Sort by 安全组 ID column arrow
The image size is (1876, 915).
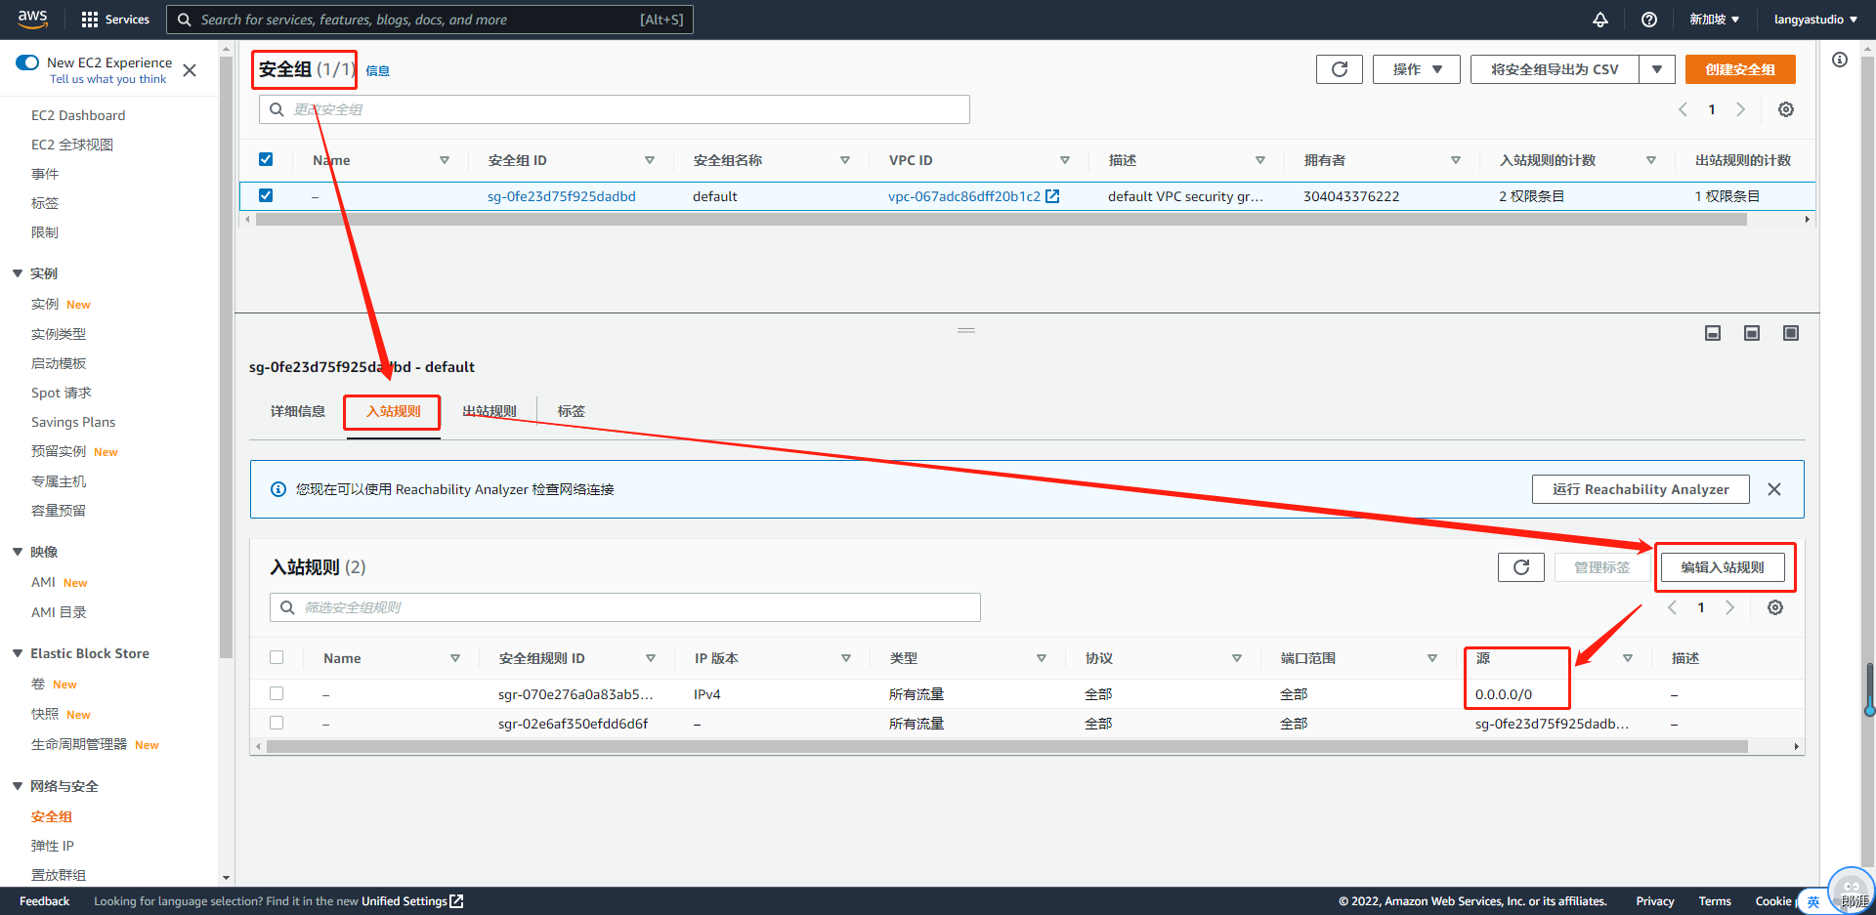pyautogui.click(x=650, y=160)
